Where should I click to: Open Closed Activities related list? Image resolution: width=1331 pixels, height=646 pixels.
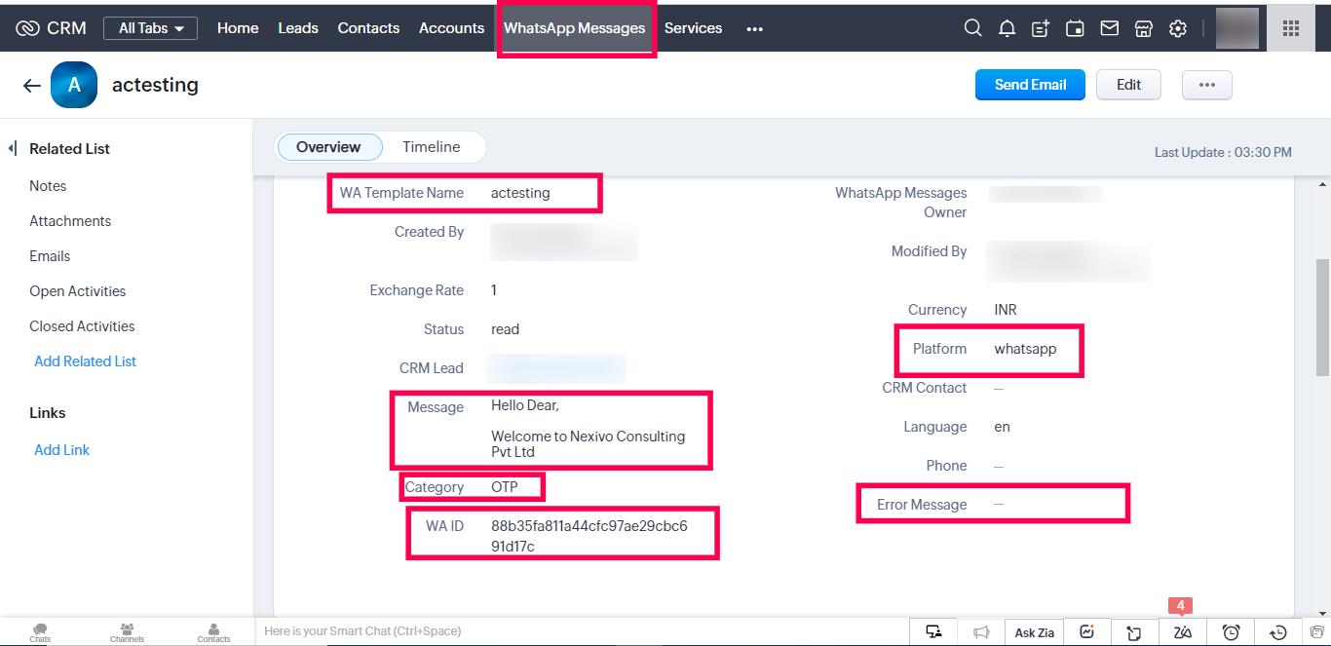pos(82,326)
